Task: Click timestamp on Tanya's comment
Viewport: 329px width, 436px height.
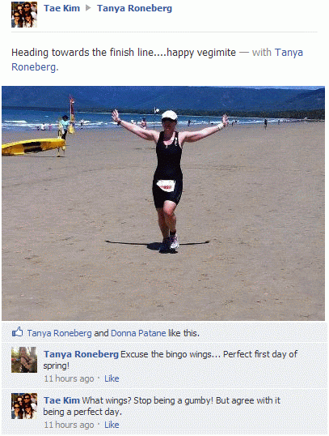Action: (69, 378)
